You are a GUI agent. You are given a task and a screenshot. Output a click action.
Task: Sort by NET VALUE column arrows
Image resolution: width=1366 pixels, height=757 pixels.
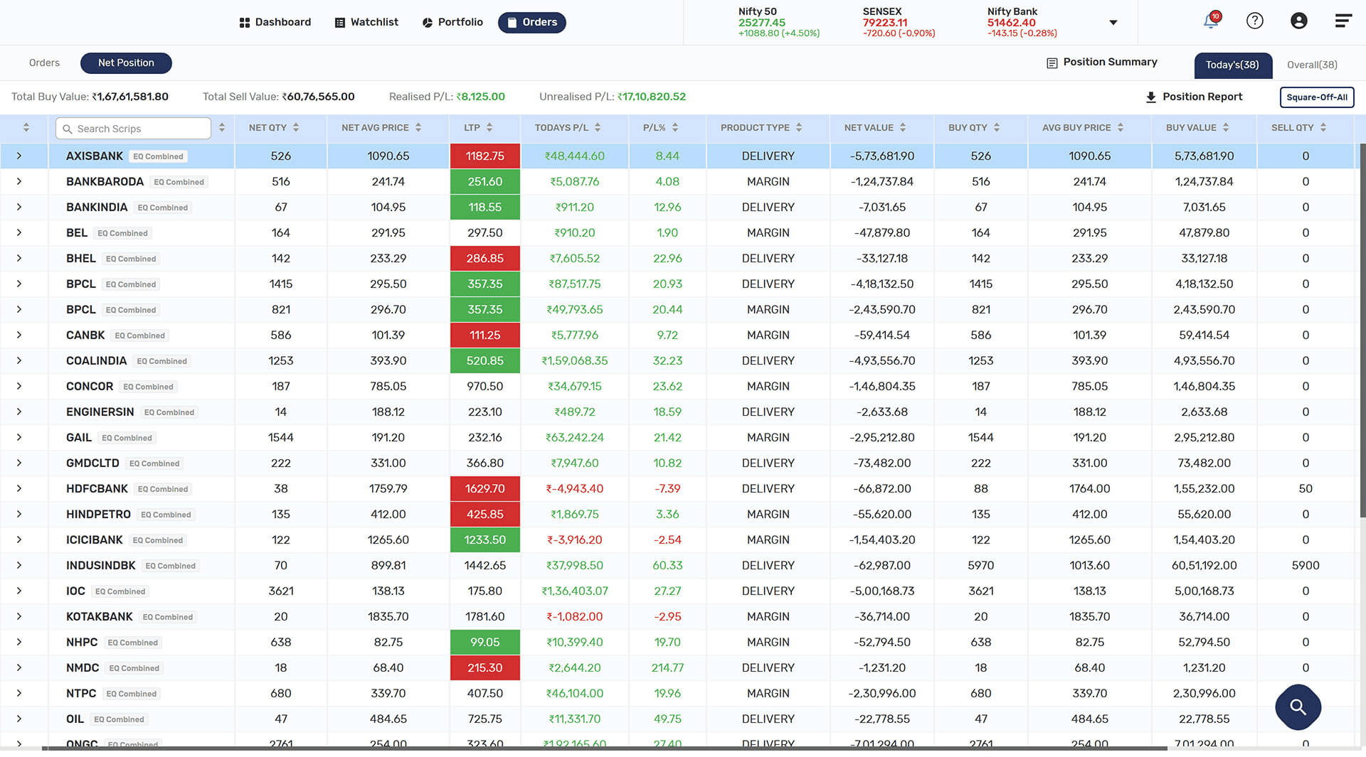[x=903, y=128]
